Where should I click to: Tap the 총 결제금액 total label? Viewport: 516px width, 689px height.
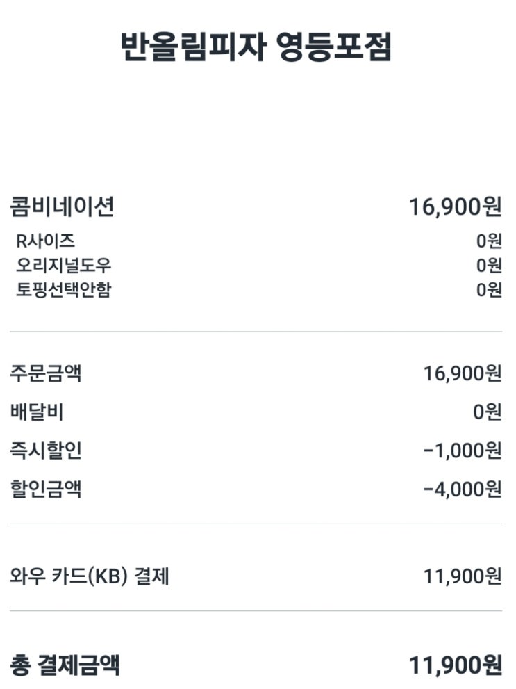(65, 665)
